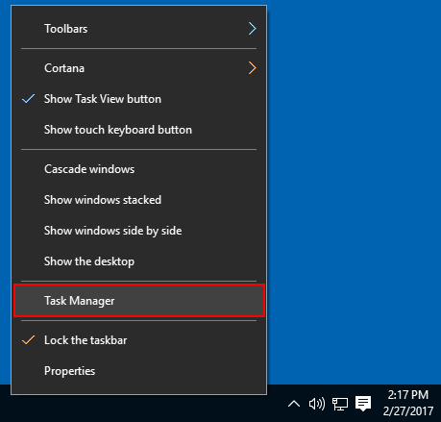Expand the Toolbars submenu arrow
This screenshot has height=422, width=441.
pyautogui.click(x=253, y=29)
